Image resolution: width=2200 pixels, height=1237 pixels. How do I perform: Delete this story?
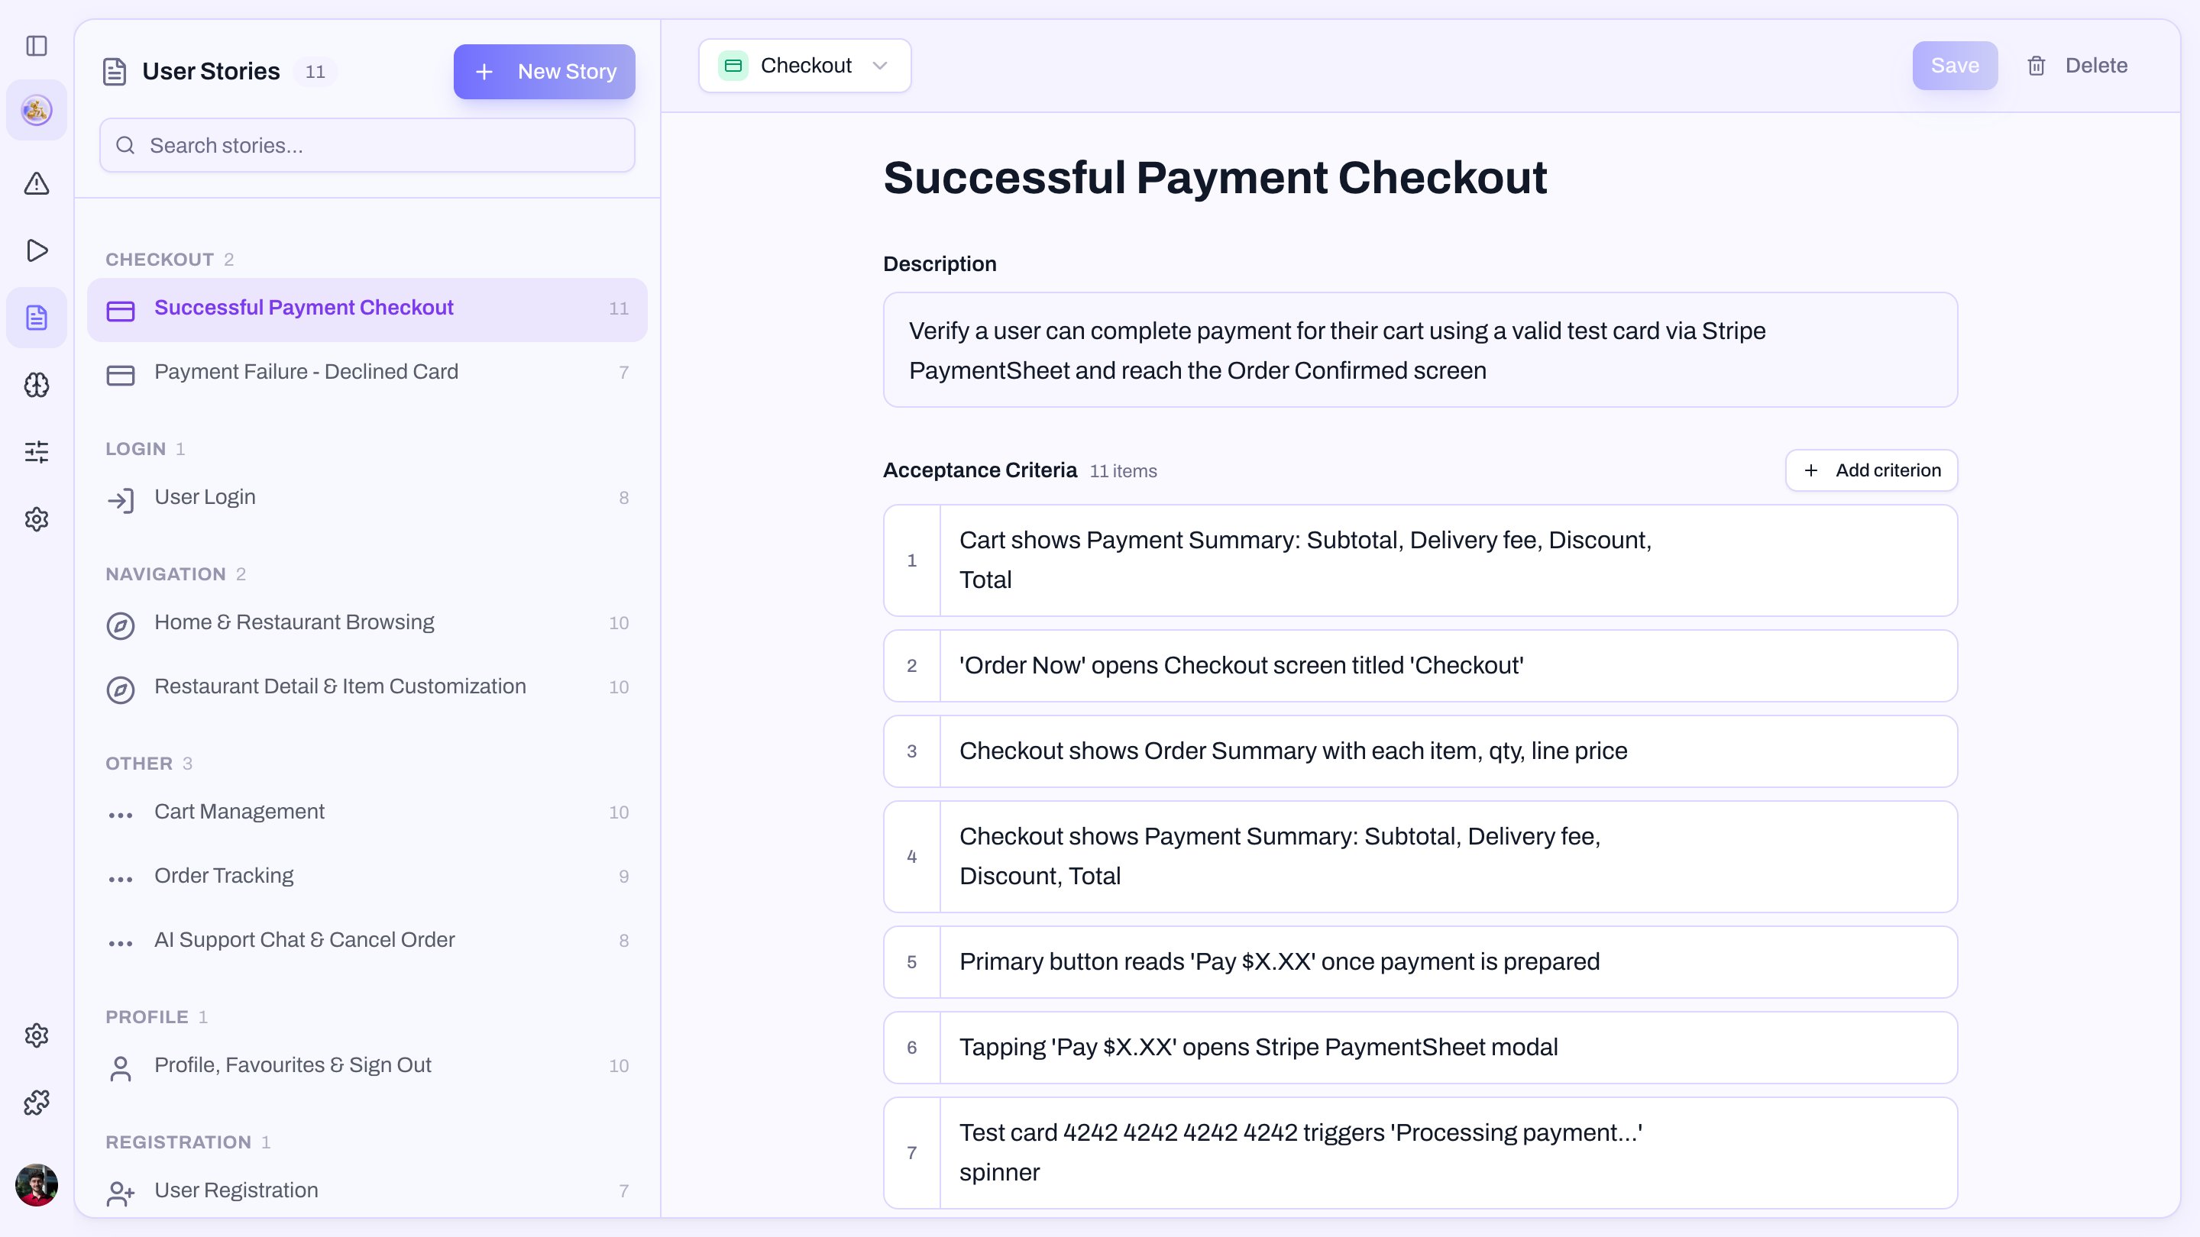2076,66
